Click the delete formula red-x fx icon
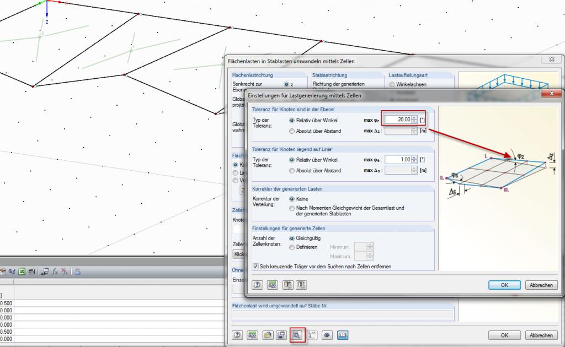The image size is (565, 347). 65,272
